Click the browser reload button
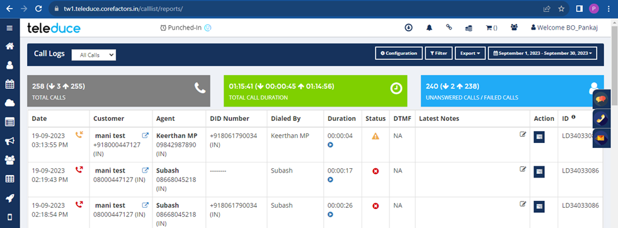Viewport: 618px width, 228px height. pyautogui.click(x=38, y=8)
